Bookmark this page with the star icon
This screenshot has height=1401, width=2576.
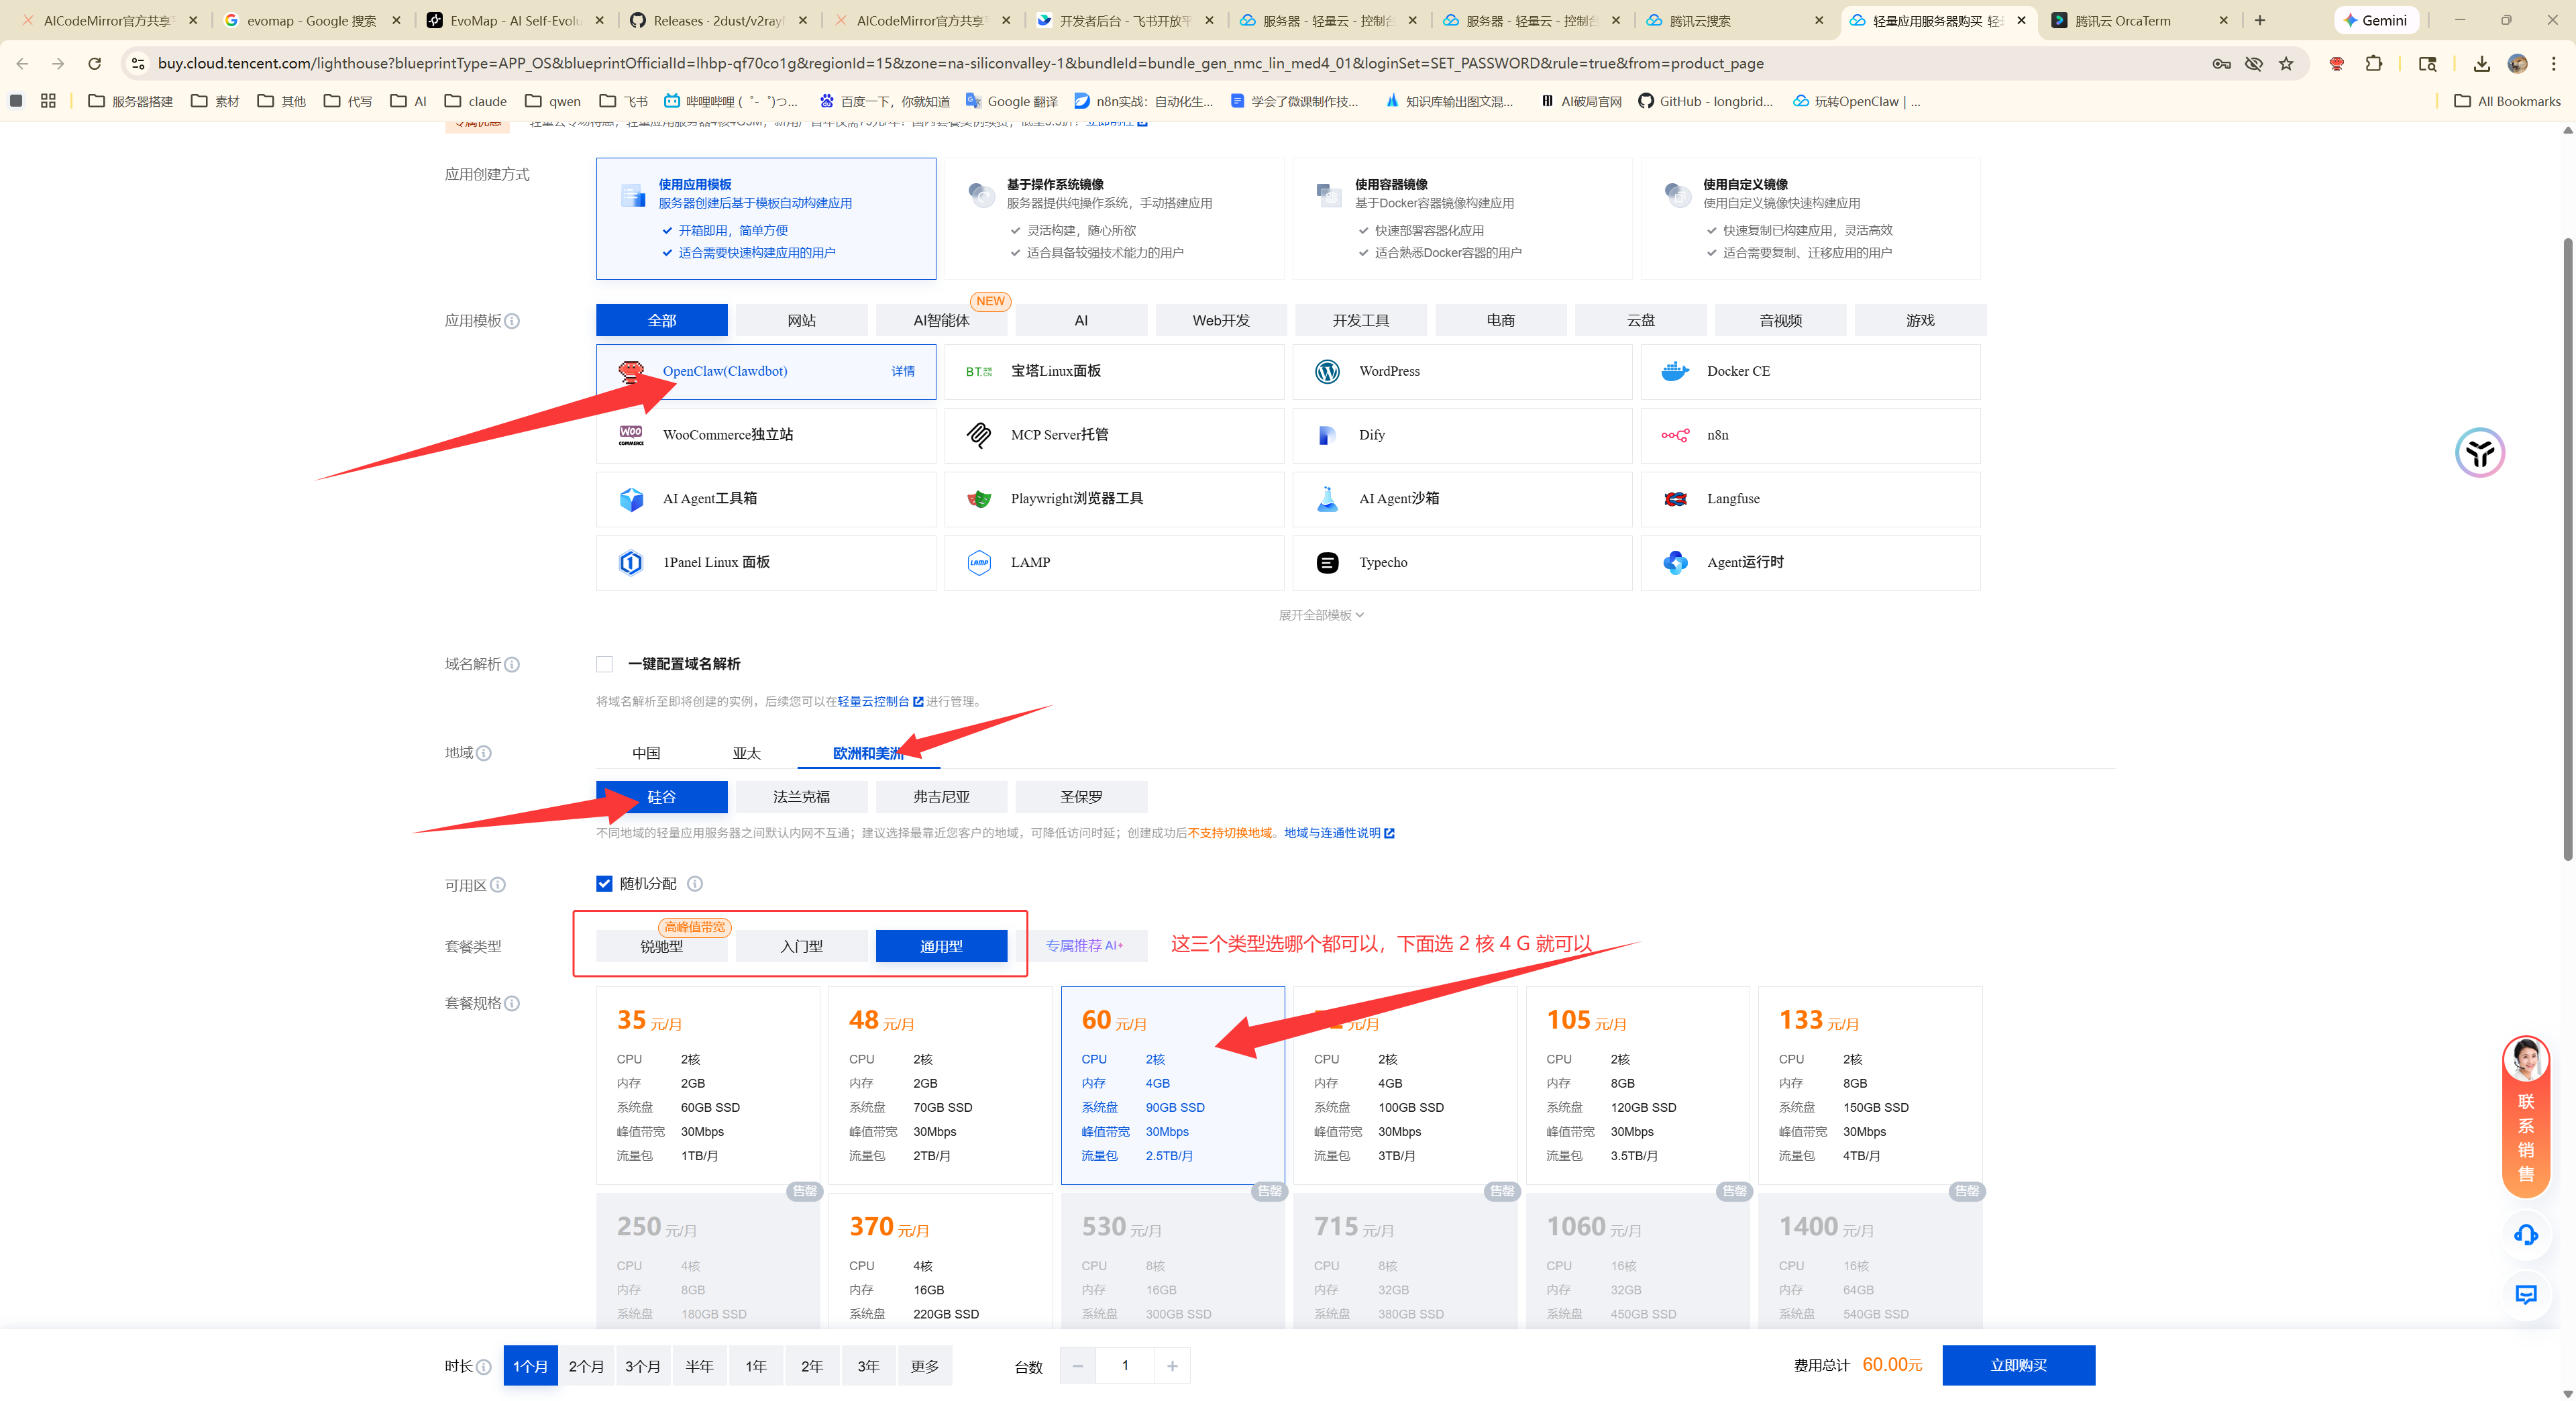coord(2286,63)
